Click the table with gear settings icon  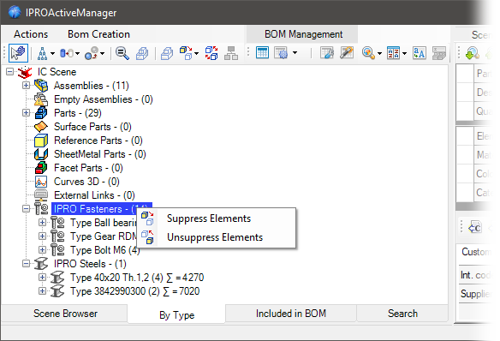pos(281,52)
